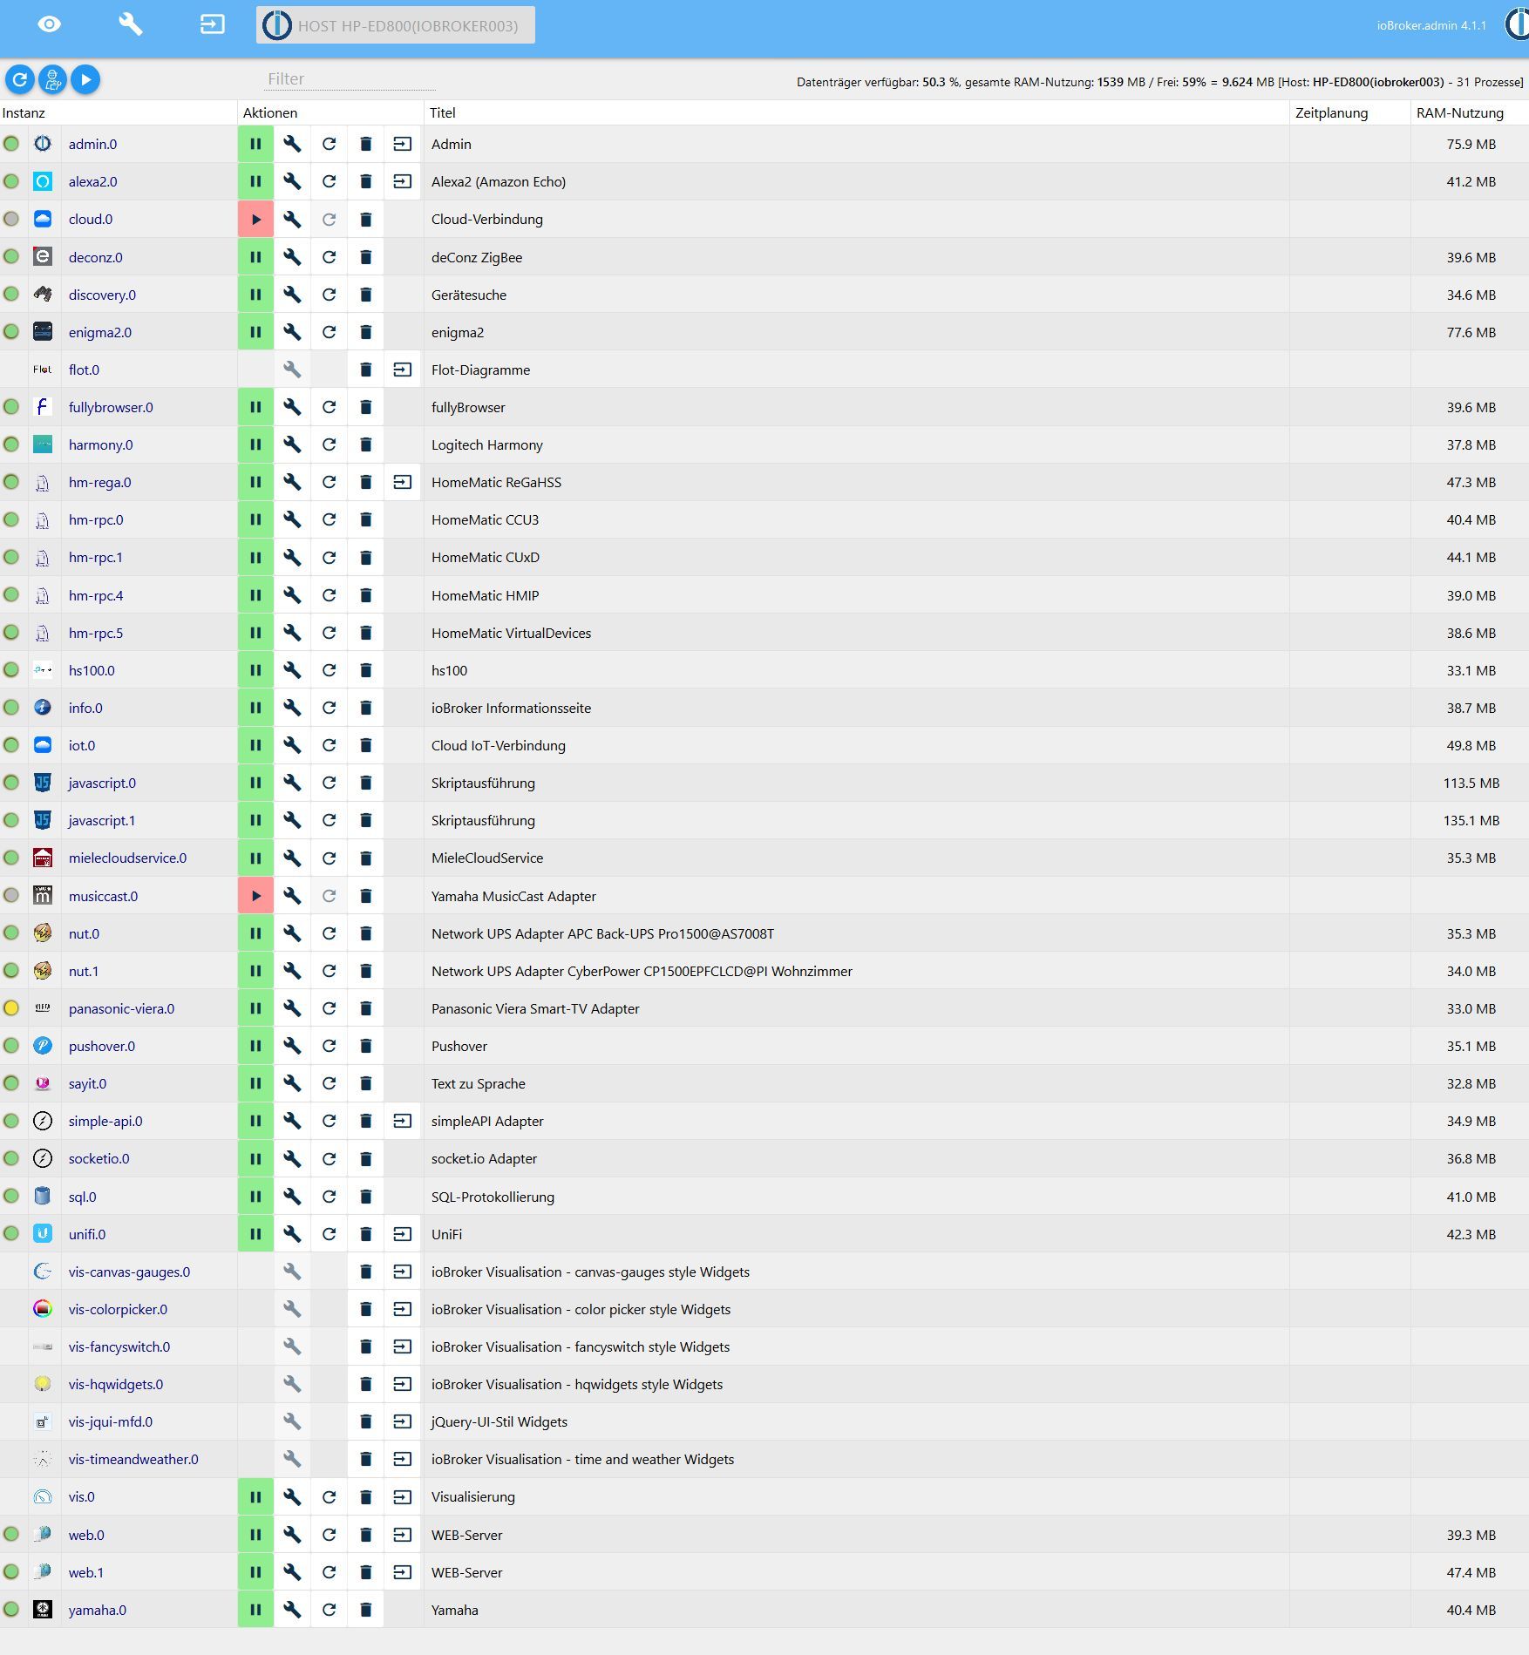Open the javascript.0 instance link
Image resolution: width=1529 pixels, height=1655 pixels.
[102, 783]
